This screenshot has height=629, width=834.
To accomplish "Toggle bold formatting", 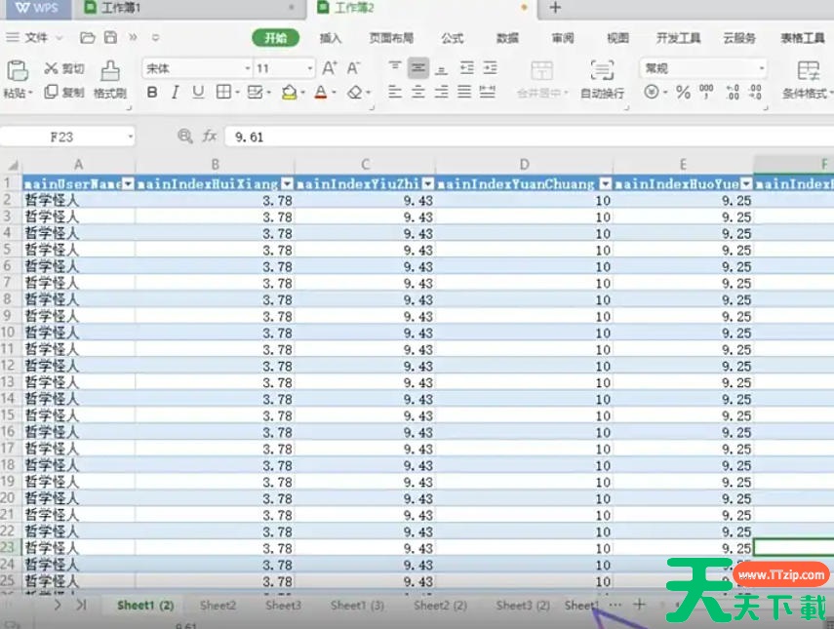I will 152,93.
